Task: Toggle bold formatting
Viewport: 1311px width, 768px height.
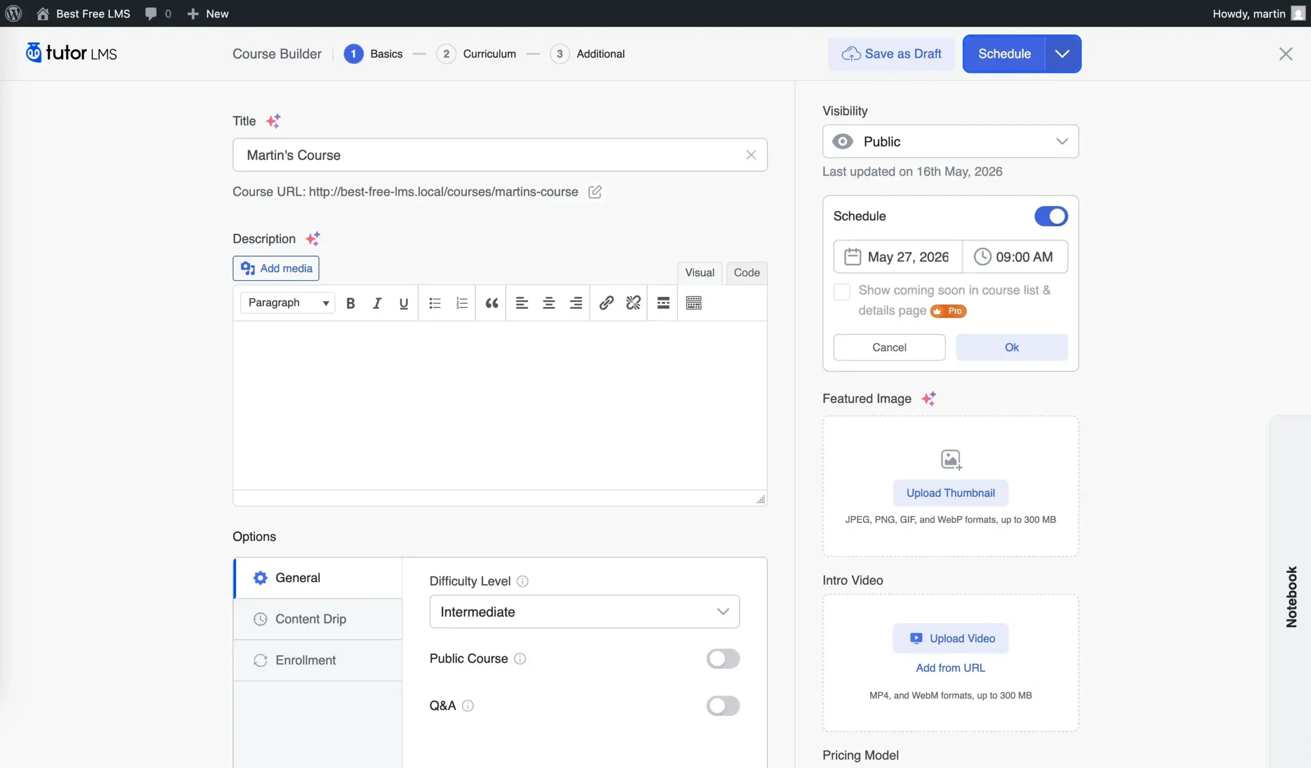Action: (351, 303)
